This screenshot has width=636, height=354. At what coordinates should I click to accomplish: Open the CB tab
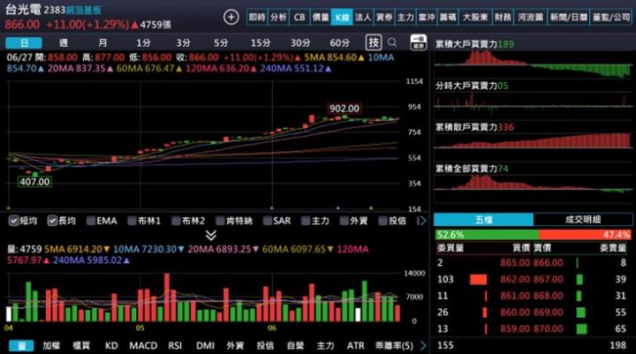(x=299, y=17)
